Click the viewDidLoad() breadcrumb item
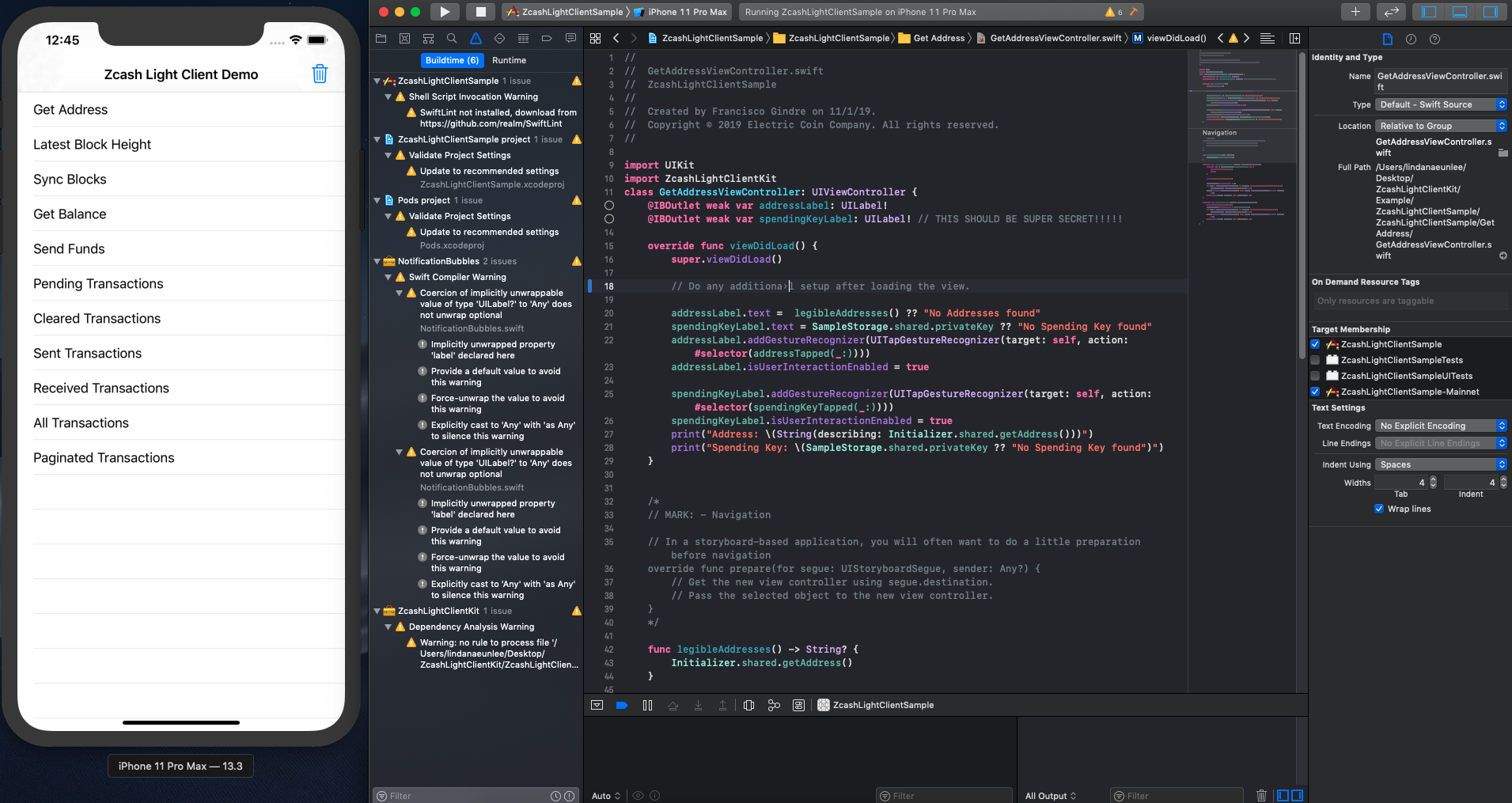1512x803 pixels. point(1169,38)
